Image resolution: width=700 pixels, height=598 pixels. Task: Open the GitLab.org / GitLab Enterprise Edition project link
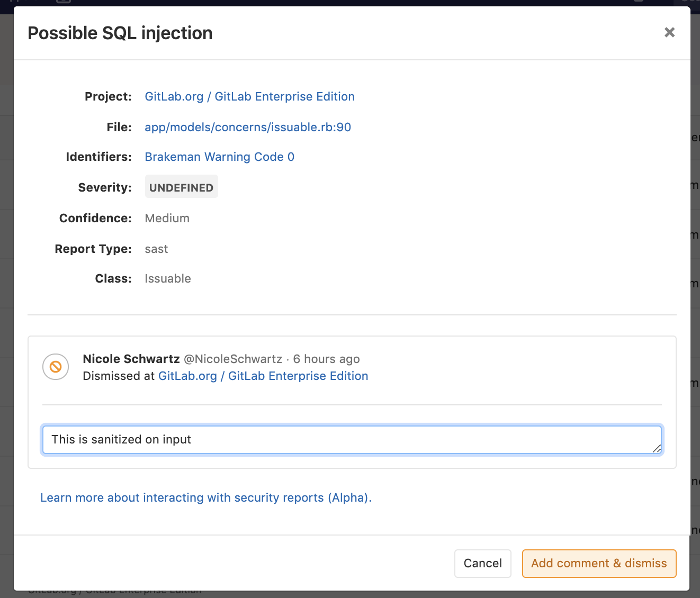click(249, 96)
